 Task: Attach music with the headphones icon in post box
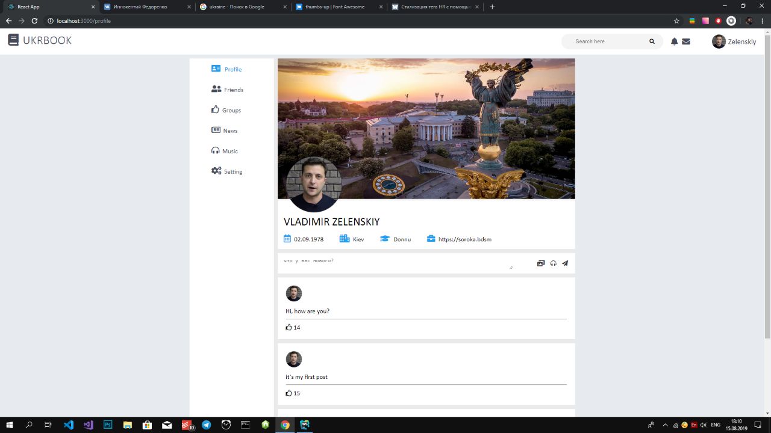point(553,263)
